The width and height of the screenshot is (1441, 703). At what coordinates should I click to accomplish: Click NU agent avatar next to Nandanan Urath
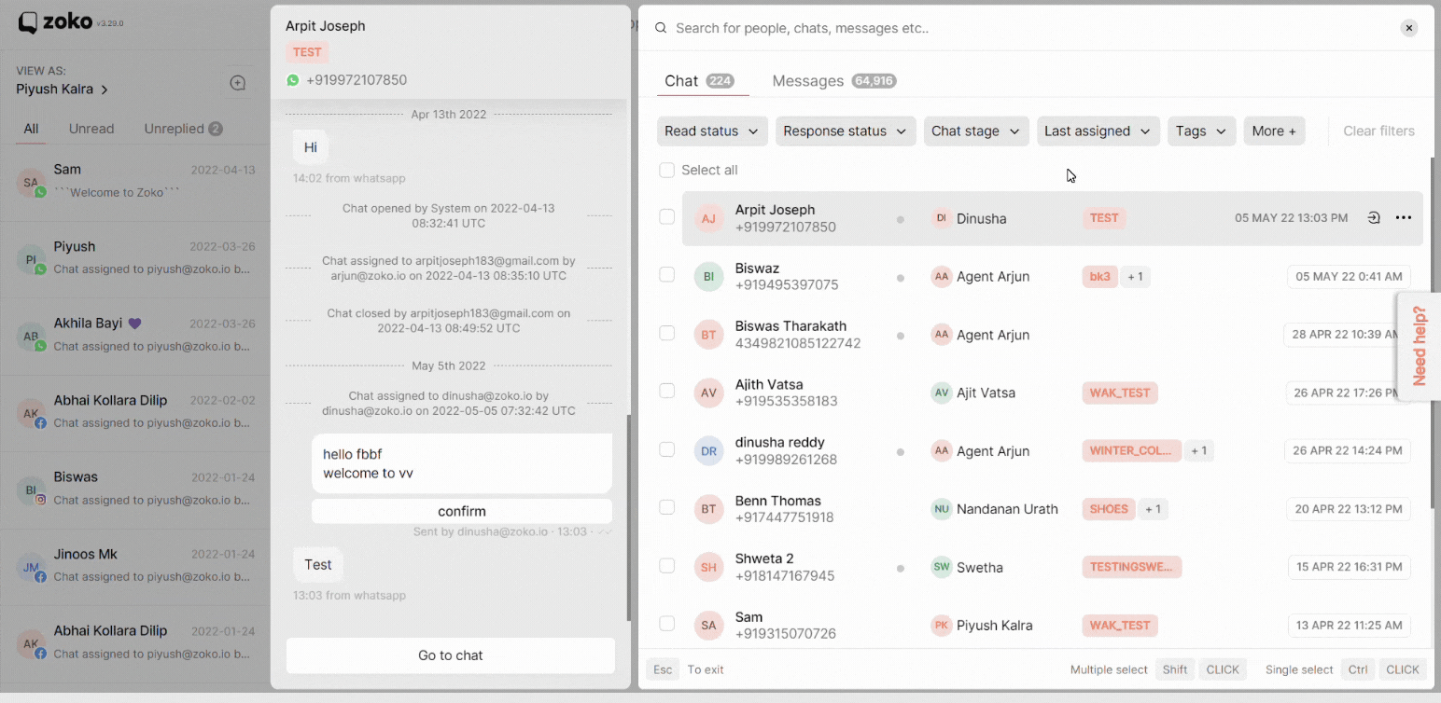tap(941, 509)
